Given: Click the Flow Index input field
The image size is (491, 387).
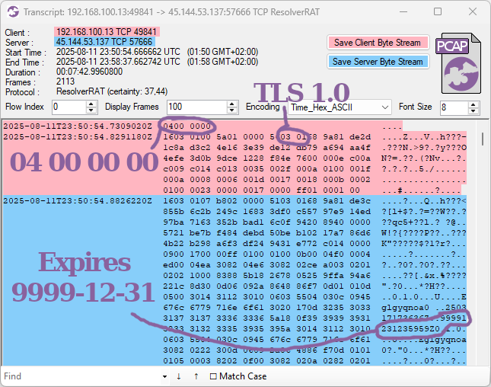Looking at the screenshot, I should click(x=69, y=107).
